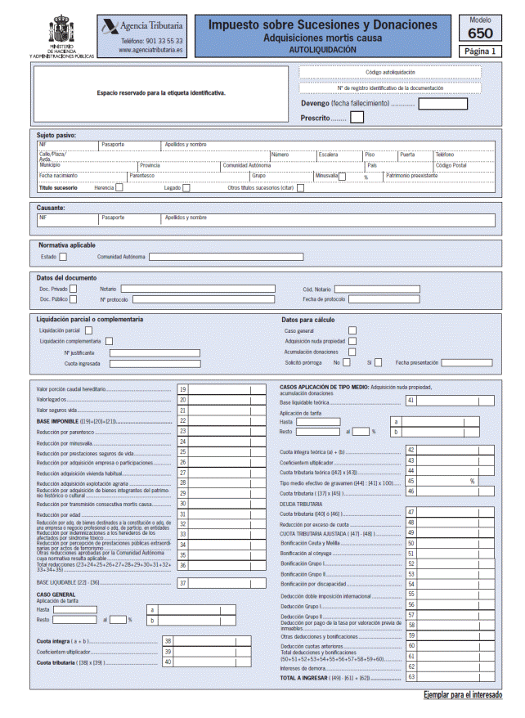Select Sí for Solicitó prórroga
The width and height of the screenshot is (525, 718).
coord(378,362)
